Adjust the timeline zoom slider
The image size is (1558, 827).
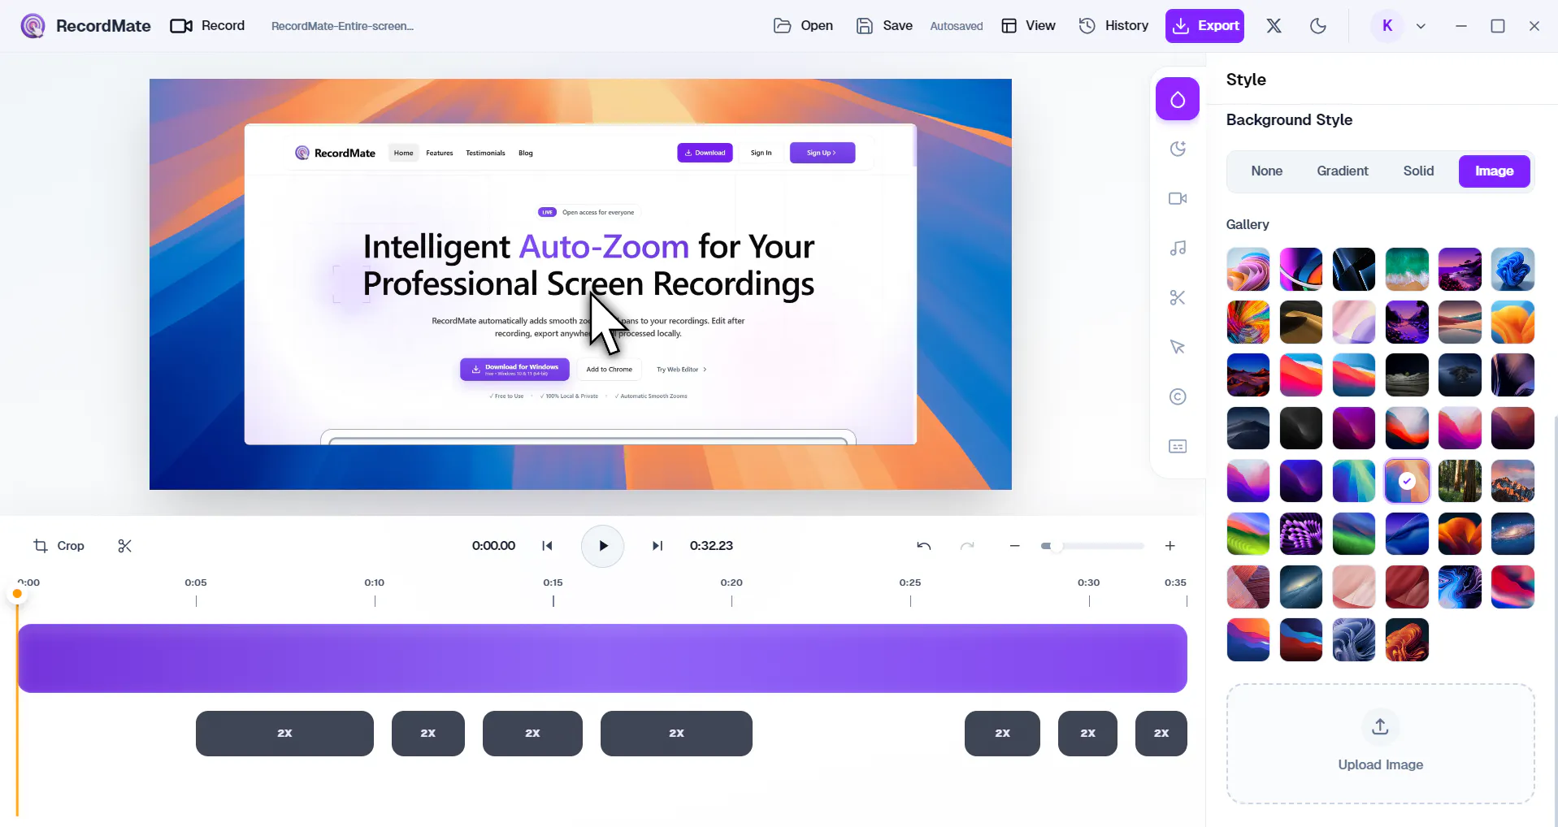(x=1092, y=546)
